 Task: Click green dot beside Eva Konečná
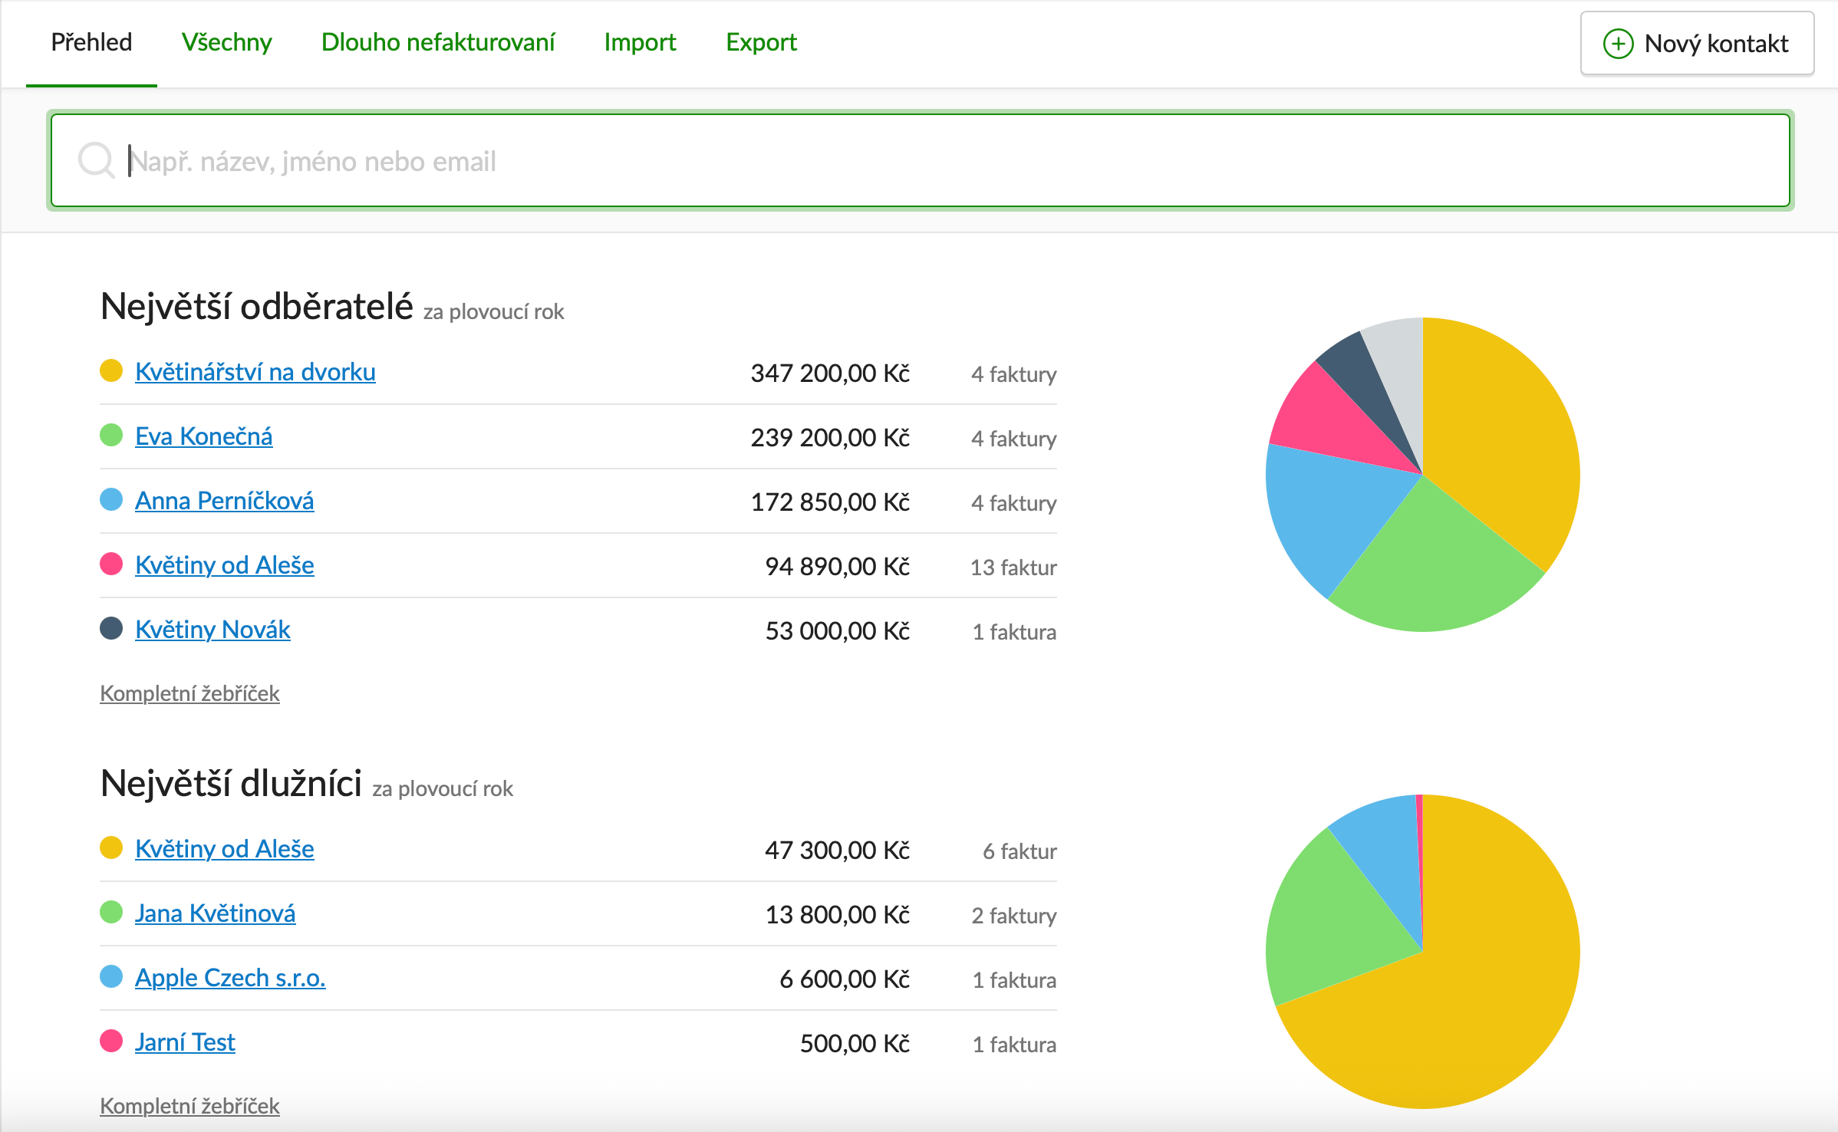(x=111, y=436)
